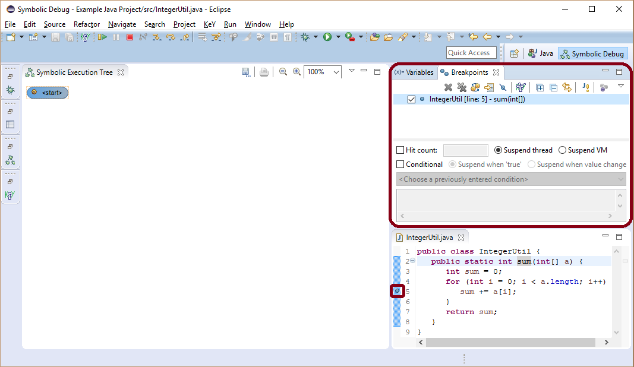Open the Debug bug view in left sidebar

pos(10,90)
